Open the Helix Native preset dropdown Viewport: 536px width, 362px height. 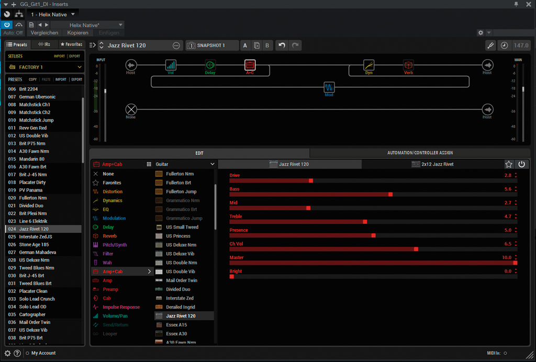coord(87,25)
